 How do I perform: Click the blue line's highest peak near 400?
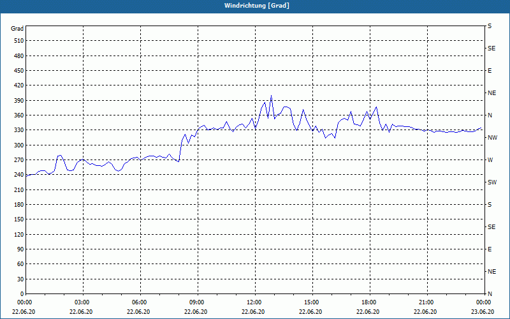coord(272,96)
